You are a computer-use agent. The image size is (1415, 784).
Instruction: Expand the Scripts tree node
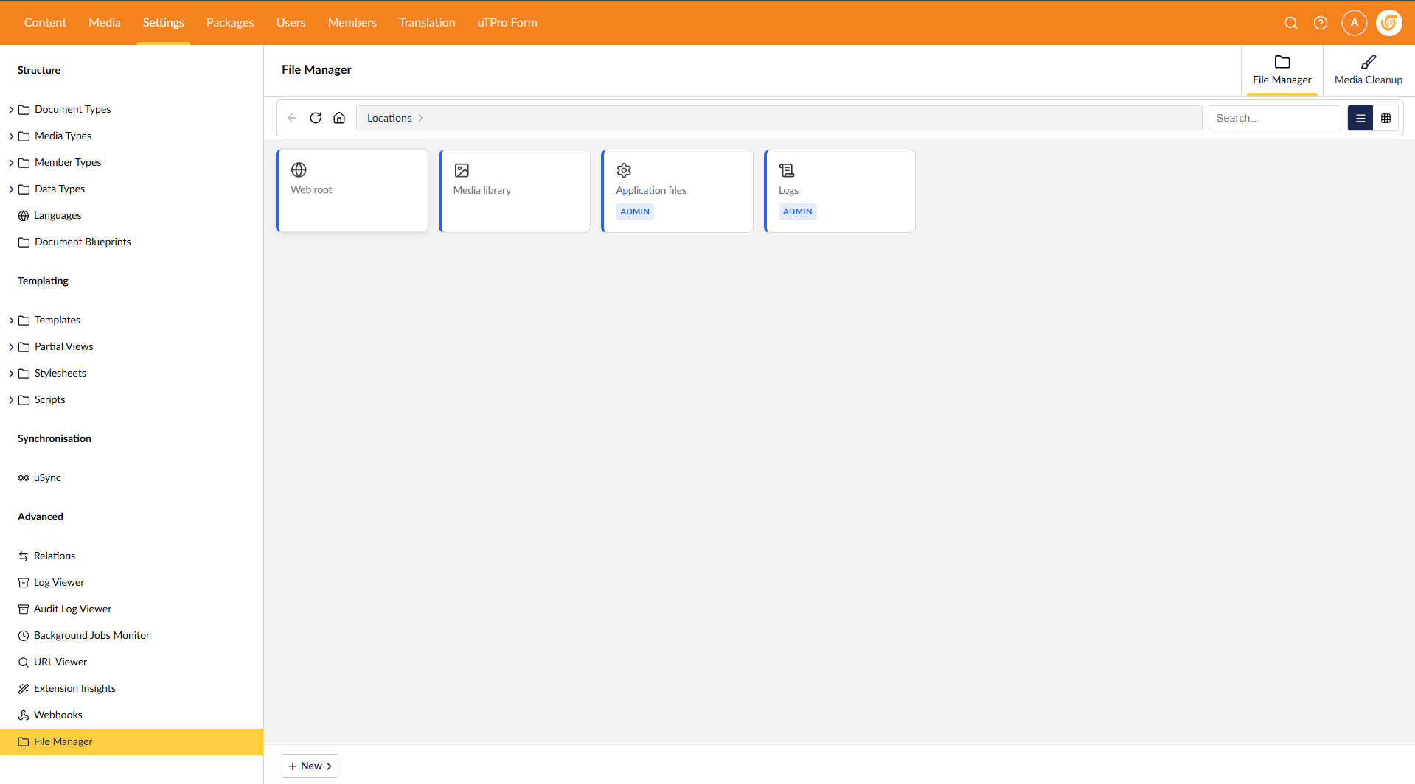[11, 400]
